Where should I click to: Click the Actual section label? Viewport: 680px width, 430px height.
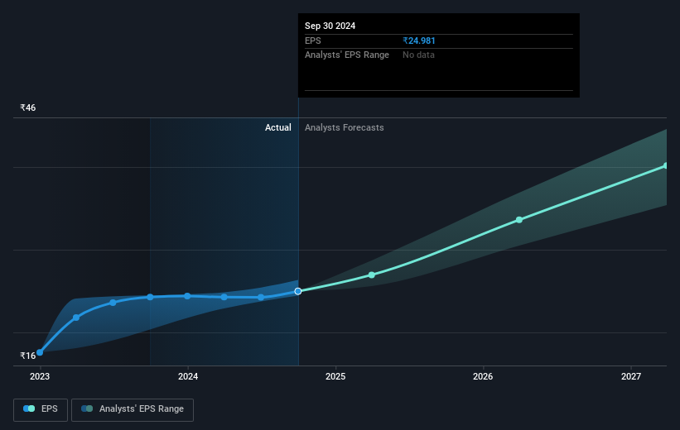pos(278,127)
